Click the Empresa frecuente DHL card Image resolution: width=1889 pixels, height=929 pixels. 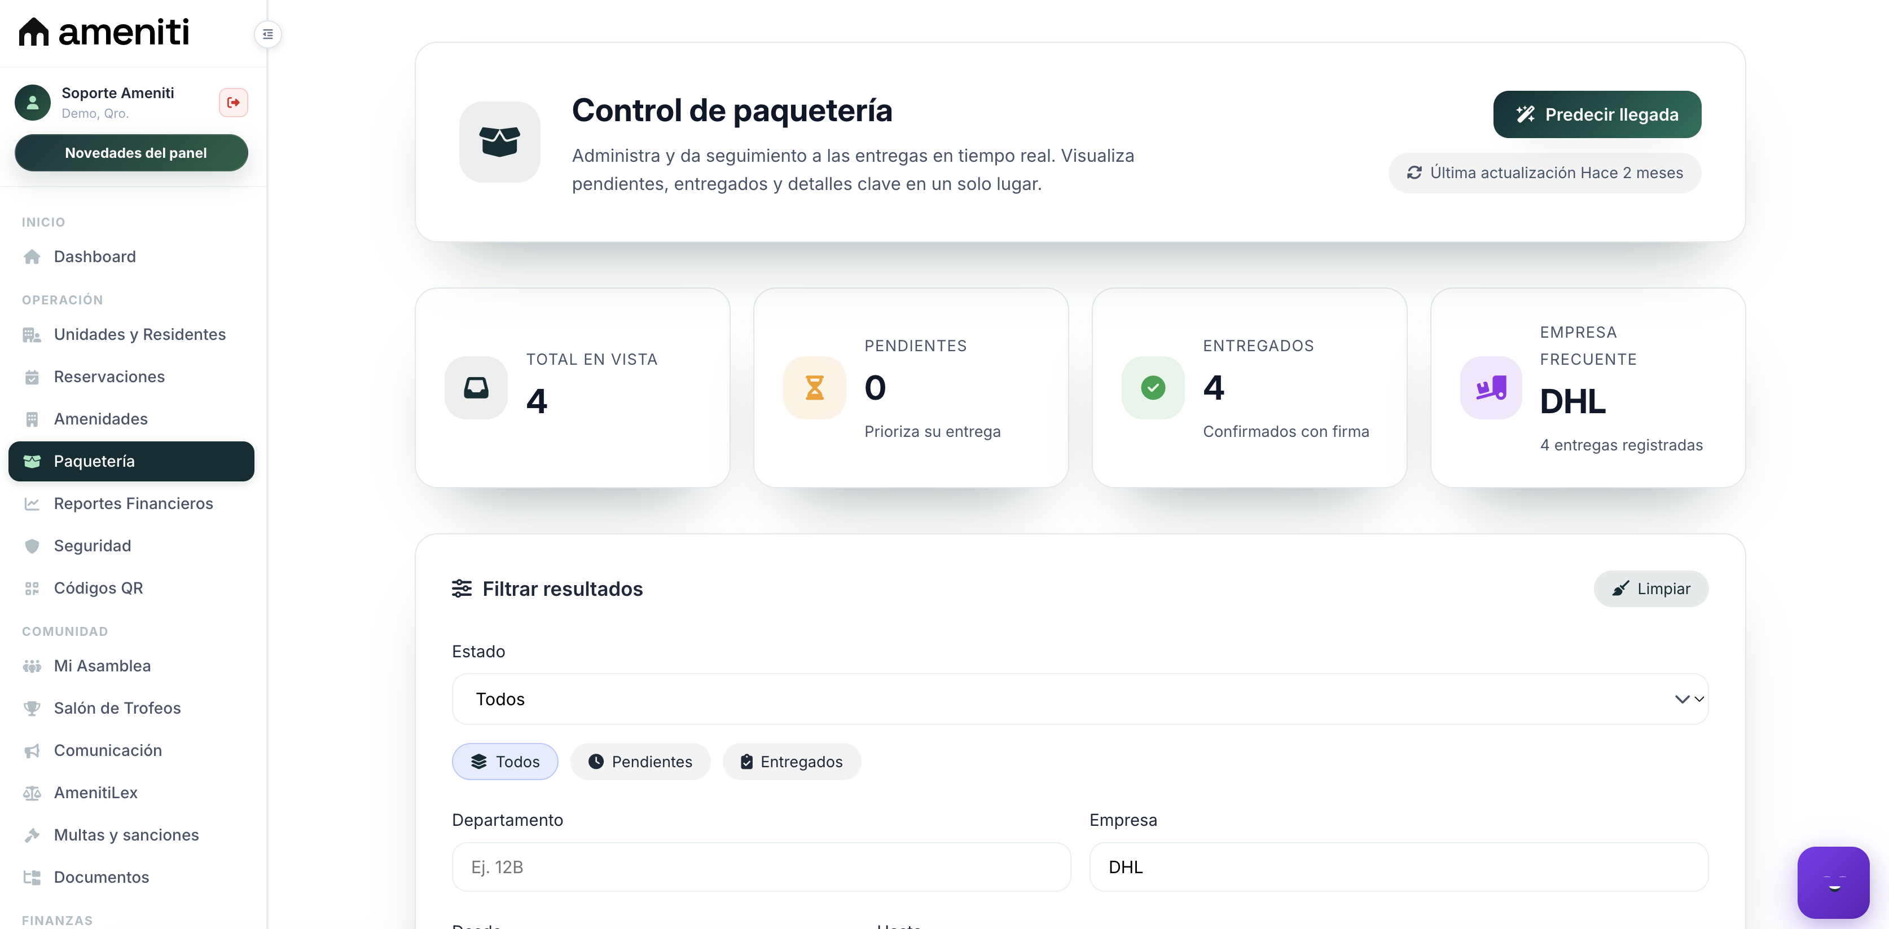(1588, 388)
